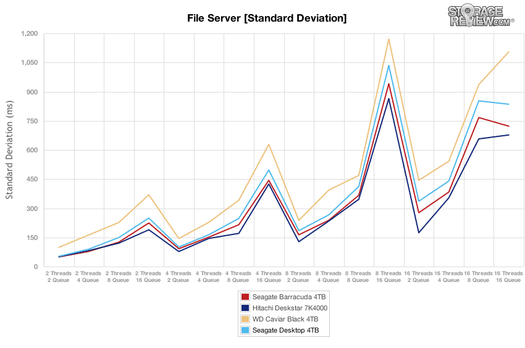Screen dimensions: 525x348
Task: Select the Hitachi Deskstar 7K4000 legend label
Action: tap(290, 308)
